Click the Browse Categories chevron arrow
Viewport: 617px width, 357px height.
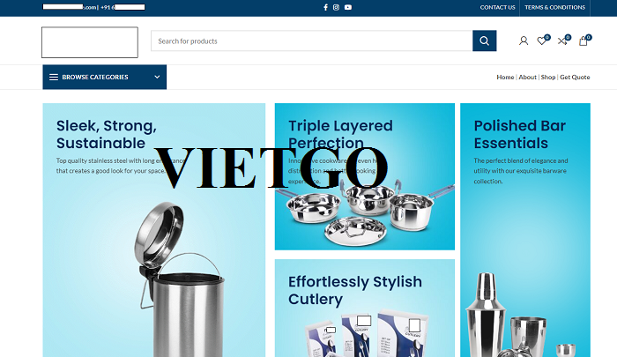(x=157, y=78)
